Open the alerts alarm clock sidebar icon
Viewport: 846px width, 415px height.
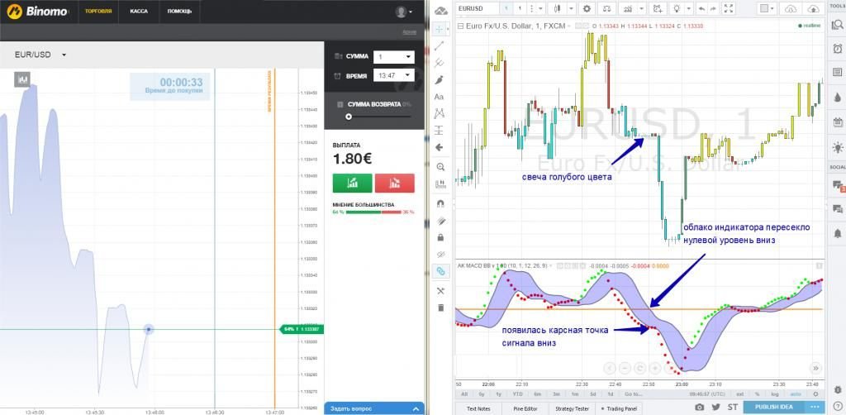pyautogui.click(x=838, y=47)
